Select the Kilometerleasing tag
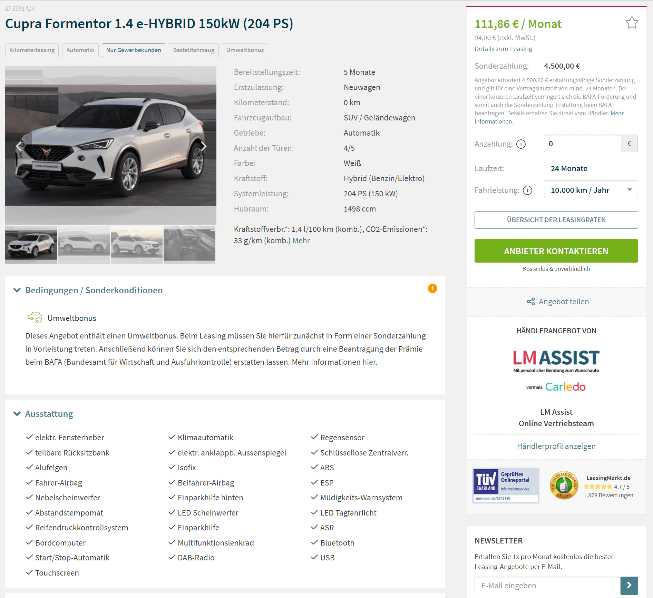Image resolution: width=653 pixels, height=598 pixels. coord(32,50)
